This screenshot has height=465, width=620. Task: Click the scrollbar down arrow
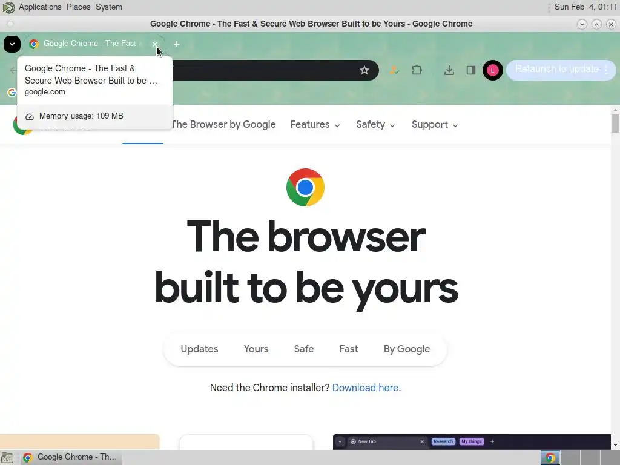615,445
